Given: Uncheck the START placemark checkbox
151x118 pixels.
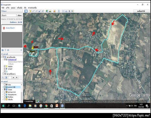Looking at the screenshot, I should tap(5, 69).
